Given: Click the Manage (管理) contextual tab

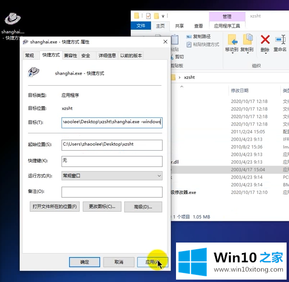Looking at the screenshot, I should [227, 16].
